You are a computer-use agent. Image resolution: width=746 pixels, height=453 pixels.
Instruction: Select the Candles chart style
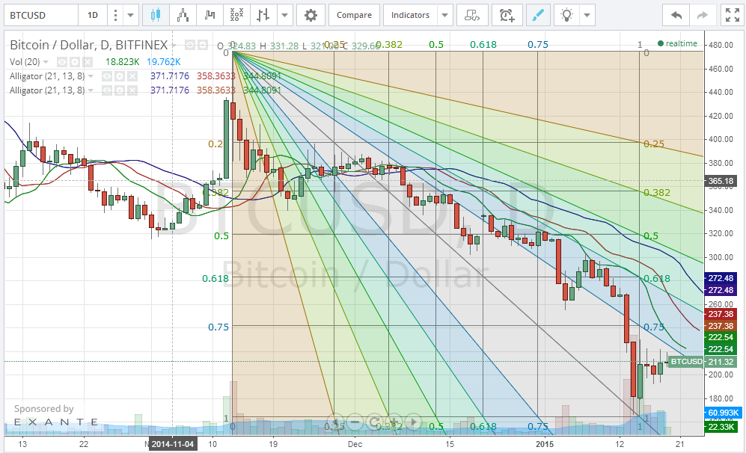pyautogui.click(x=155, y=15)
